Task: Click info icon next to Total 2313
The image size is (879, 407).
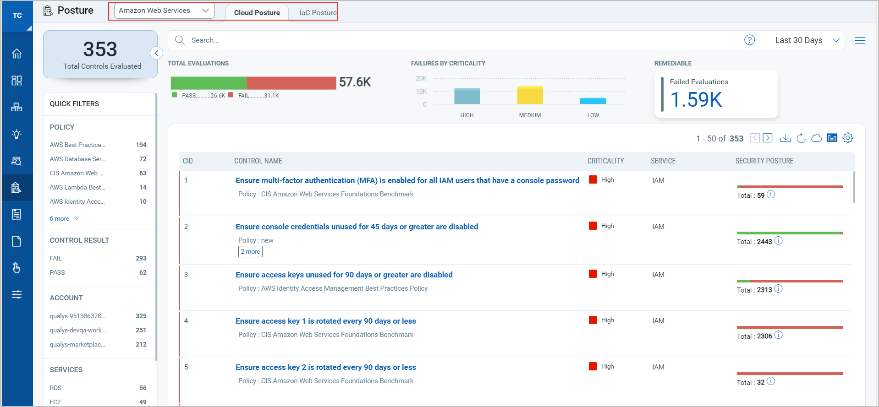Action: click(x=778, y=289)
